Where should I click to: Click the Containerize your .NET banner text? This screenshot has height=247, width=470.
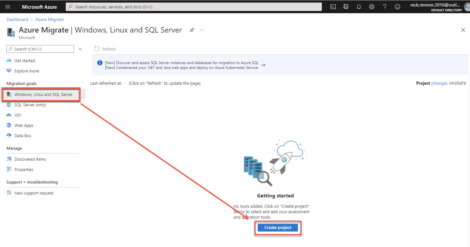click(181, 68)
